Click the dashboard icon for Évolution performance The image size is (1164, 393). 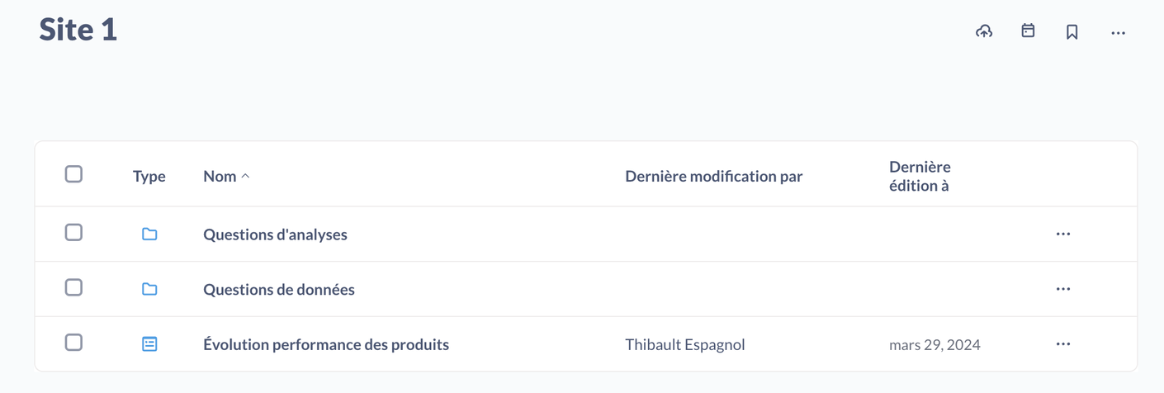[149, 343]
